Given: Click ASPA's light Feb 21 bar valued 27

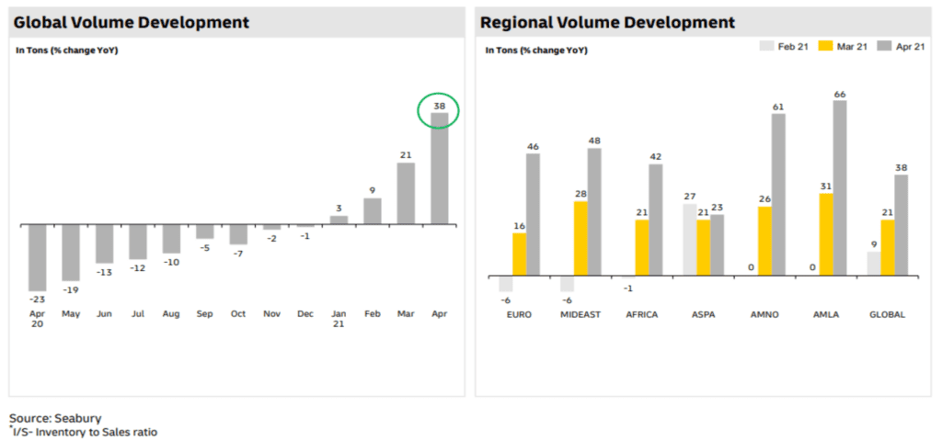Looking at the screenshot, I should click(x=689, y=241).
